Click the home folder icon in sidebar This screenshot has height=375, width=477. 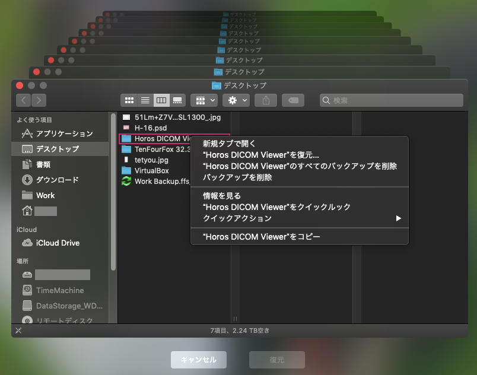click(x=27, y=211)
